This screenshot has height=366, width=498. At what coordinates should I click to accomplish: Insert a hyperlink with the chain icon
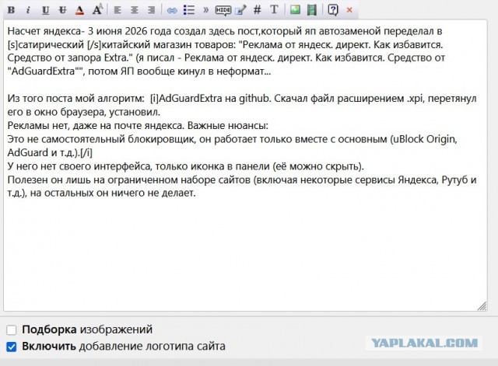172,11
